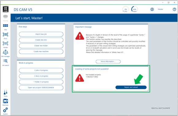Open last project 05082022084854
178x116 pixels.
(41, 88)
